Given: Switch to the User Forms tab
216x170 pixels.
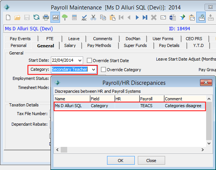Looking at the screenshot, I should tap(163, 39).
